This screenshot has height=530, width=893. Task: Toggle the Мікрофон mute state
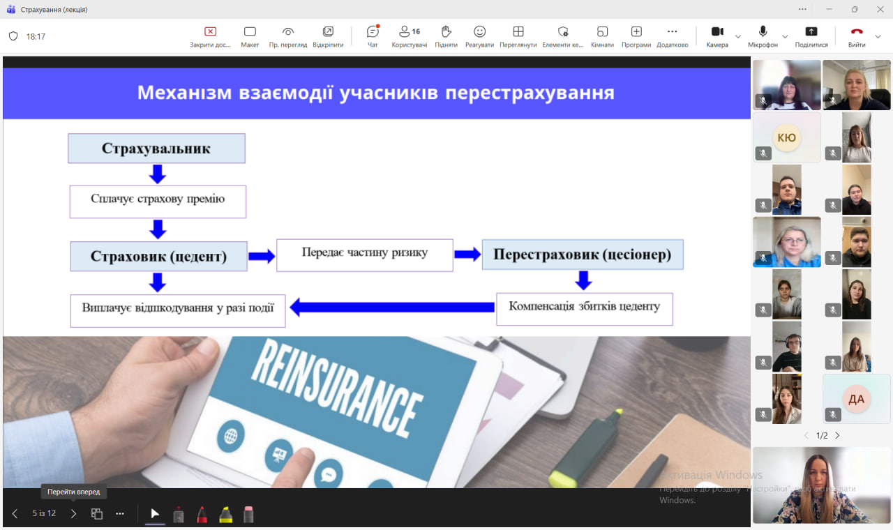point(763,36)
